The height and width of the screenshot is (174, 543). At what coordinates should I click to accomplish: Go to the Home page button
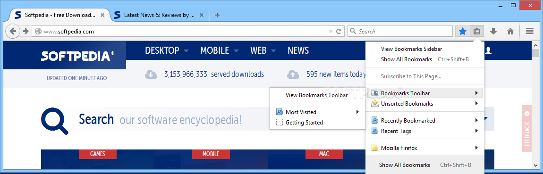(x=510, y=31)
